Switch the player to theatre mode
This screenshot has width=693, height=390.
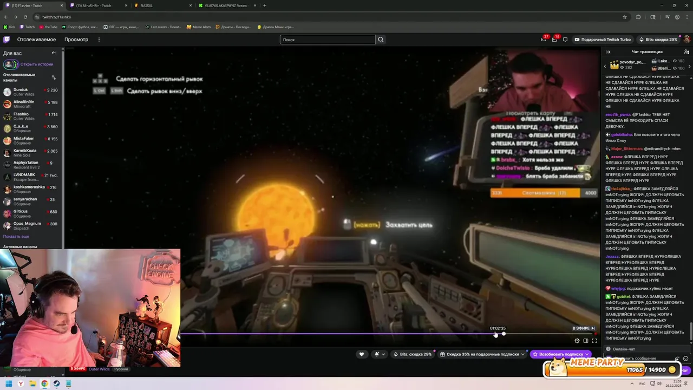point(586,341)
